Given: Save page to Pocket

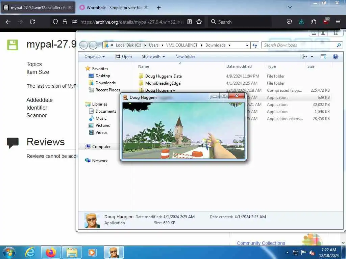Looking at the screenshot, I should click(289, 22).
